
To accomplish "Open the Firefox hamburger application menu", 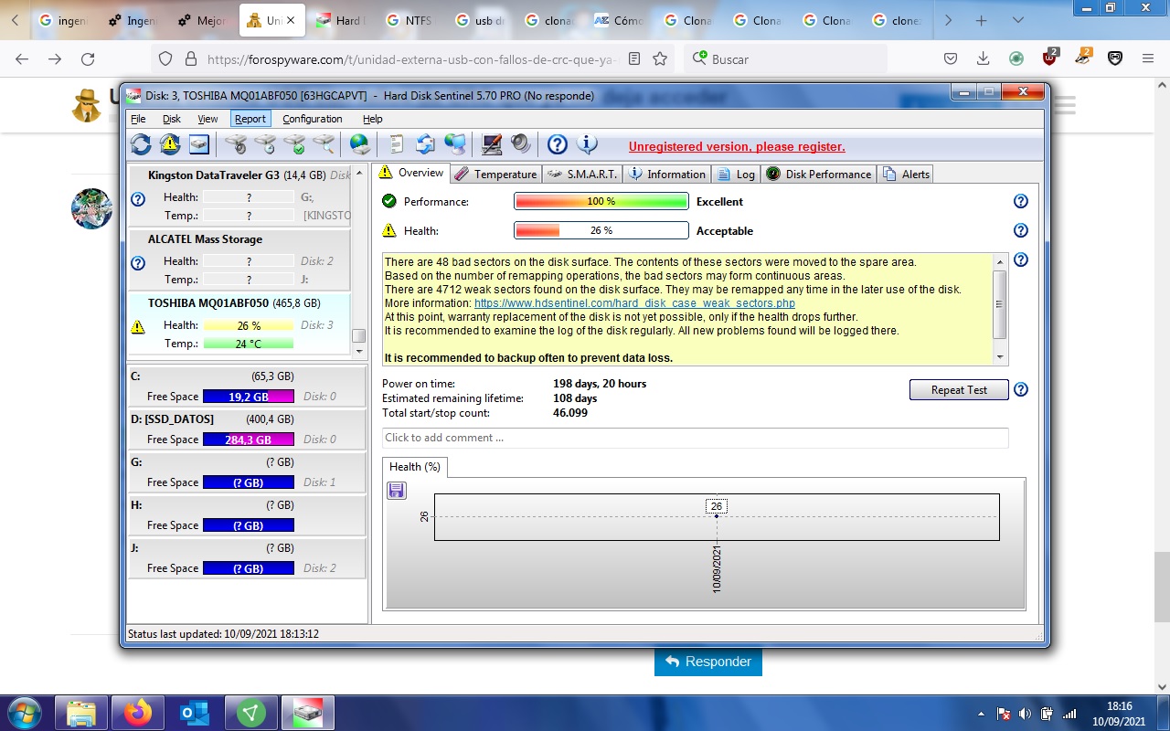I will pyautogui.click(x=1148, y=58).
